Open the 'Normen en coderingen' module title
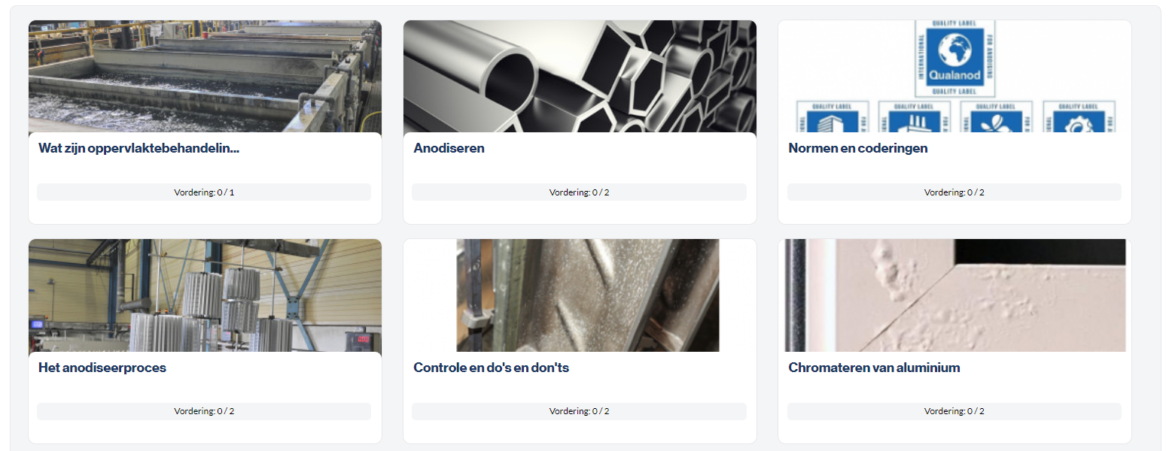1172x451 pixels. [x=857, y=148]
